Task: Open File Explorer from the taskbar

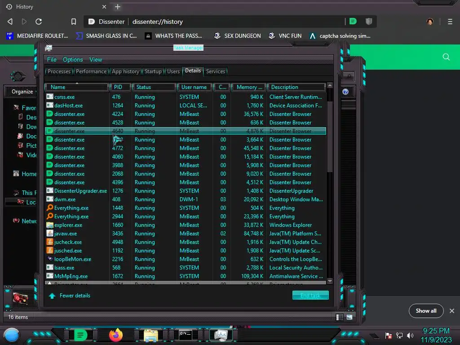Action: click(151, 335)
